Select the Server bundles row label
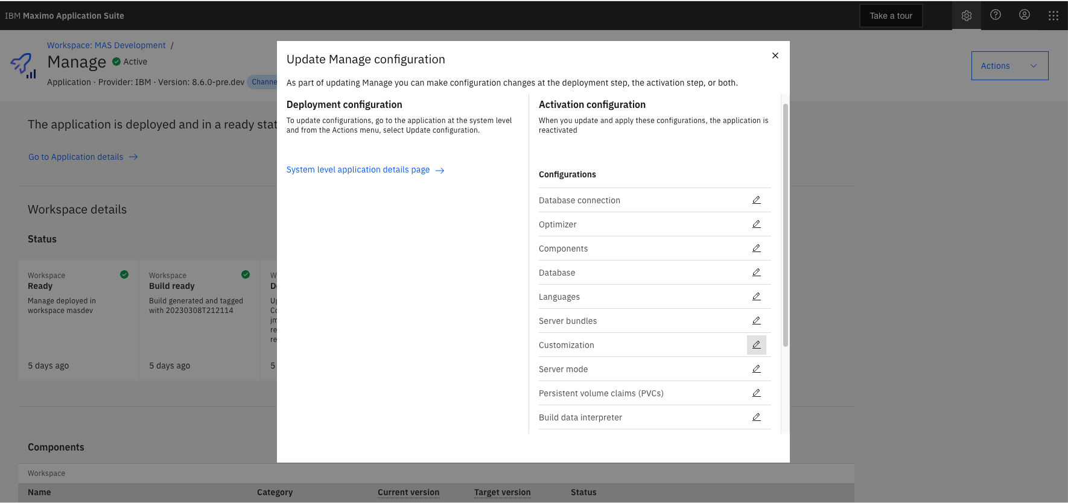Screen dimensions: 1068x503 pos(568,321)
